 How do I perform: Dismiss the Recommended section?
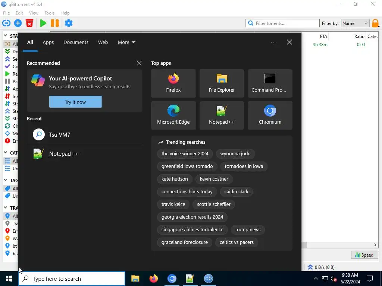tap(139, 63)
